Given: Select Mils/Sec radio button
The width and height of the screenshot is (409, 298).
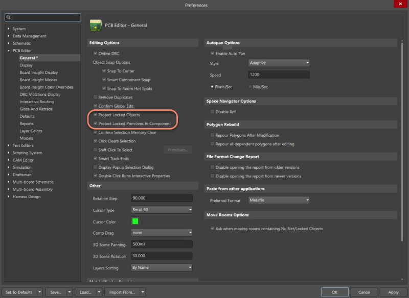Looking at the screenshot, I should (x=250, y=87).
